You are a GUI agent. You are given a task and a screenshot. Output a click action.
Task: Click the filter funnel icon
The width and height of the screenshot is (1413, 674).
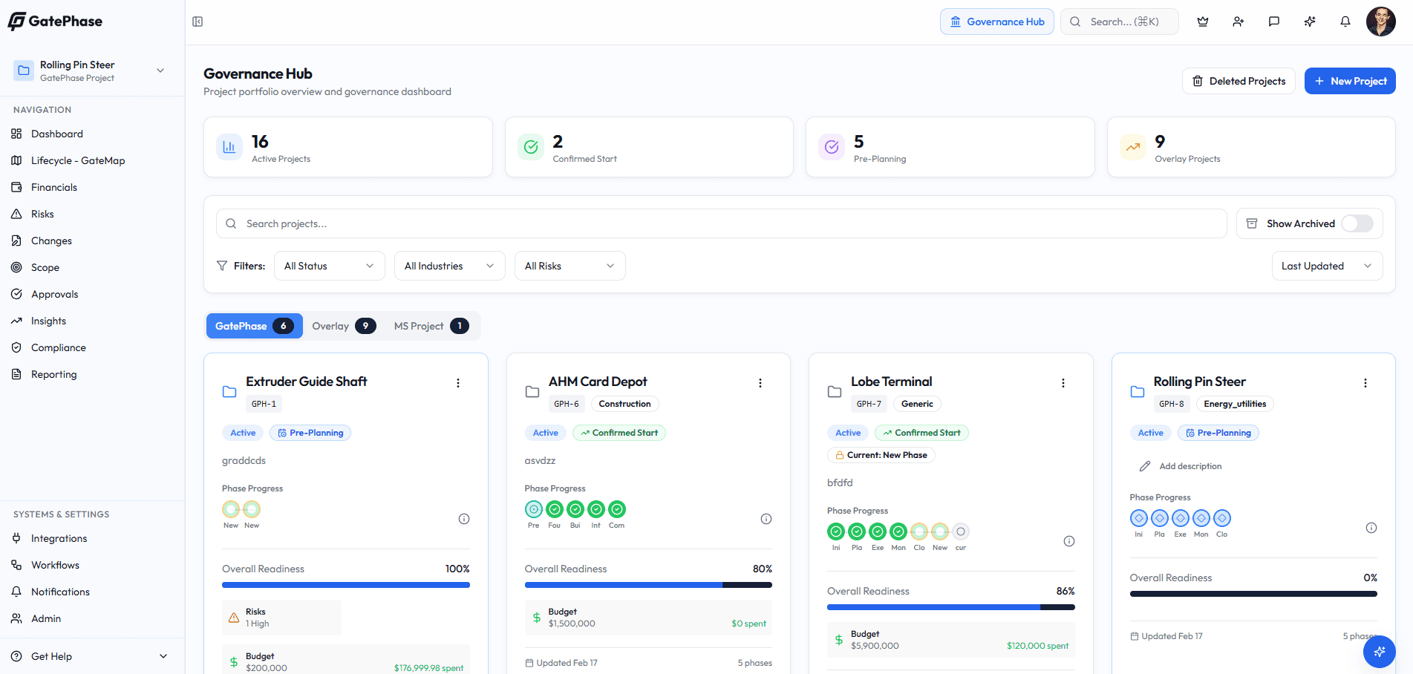pyautogui.click(x=222, y=266)
